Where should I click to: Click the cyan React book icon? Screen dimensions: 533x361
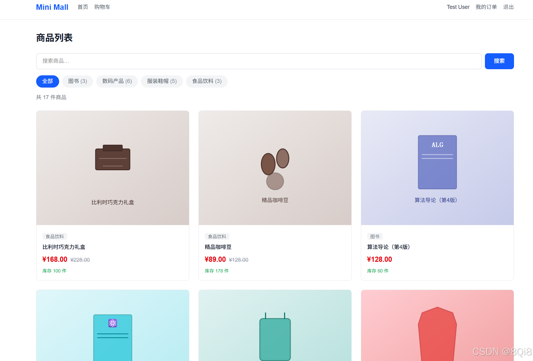[113, 337]
